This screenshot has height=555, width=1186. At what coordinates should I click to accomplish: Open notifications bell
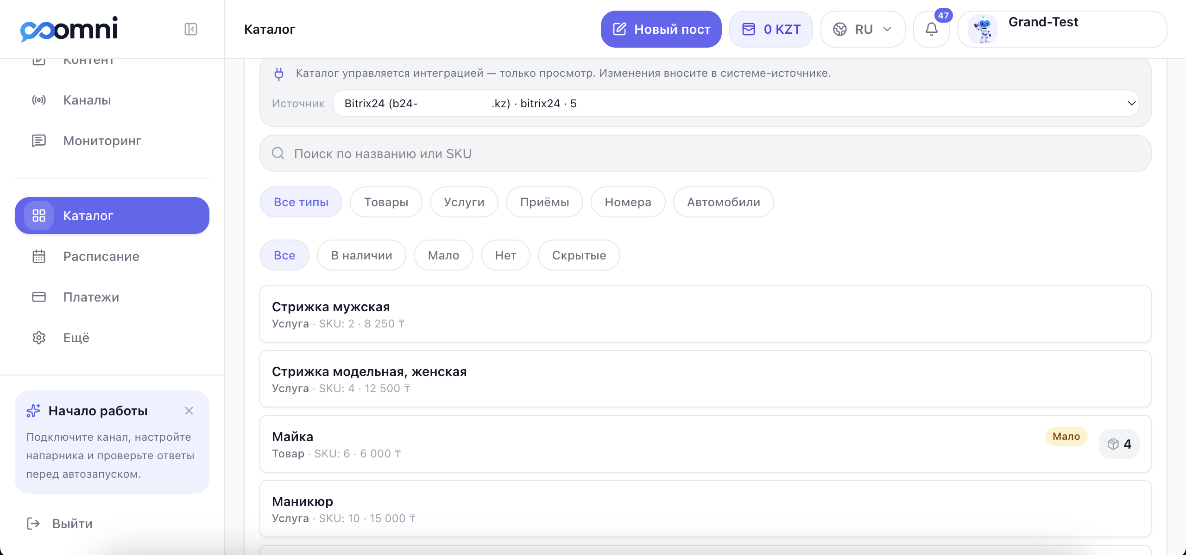point(932,29)
